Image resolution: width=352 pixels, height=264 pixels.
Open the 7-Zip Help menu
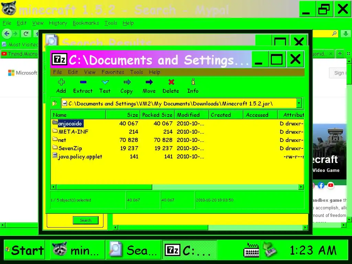coord(155,72)
